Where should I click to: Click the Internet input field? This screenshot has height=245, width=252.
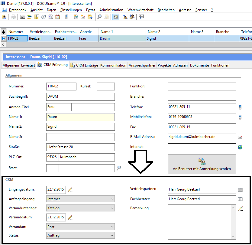pos(202,147)
